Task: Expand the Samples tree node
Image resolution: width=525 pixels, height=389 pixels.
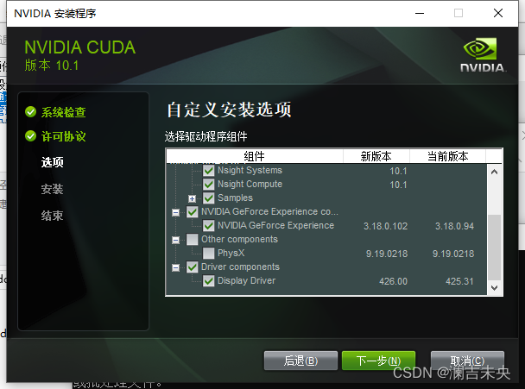Action: point(192,199)
